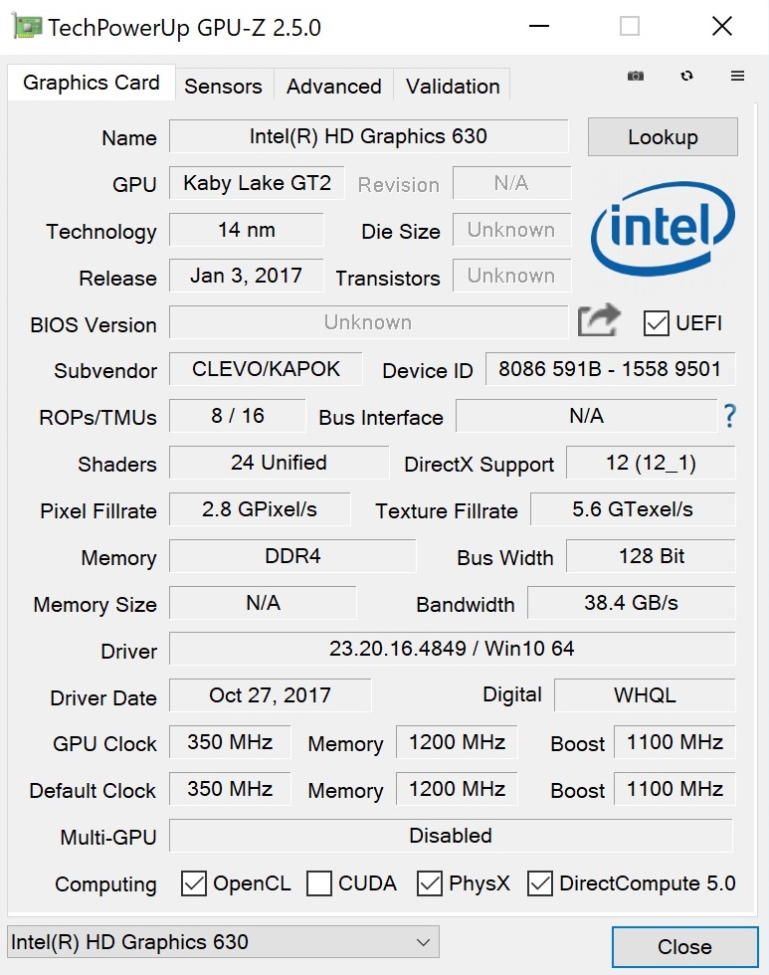The width and height of the screenshot is (769, 975).
Task: Open the Advanced tab
Action: [333, 87]
